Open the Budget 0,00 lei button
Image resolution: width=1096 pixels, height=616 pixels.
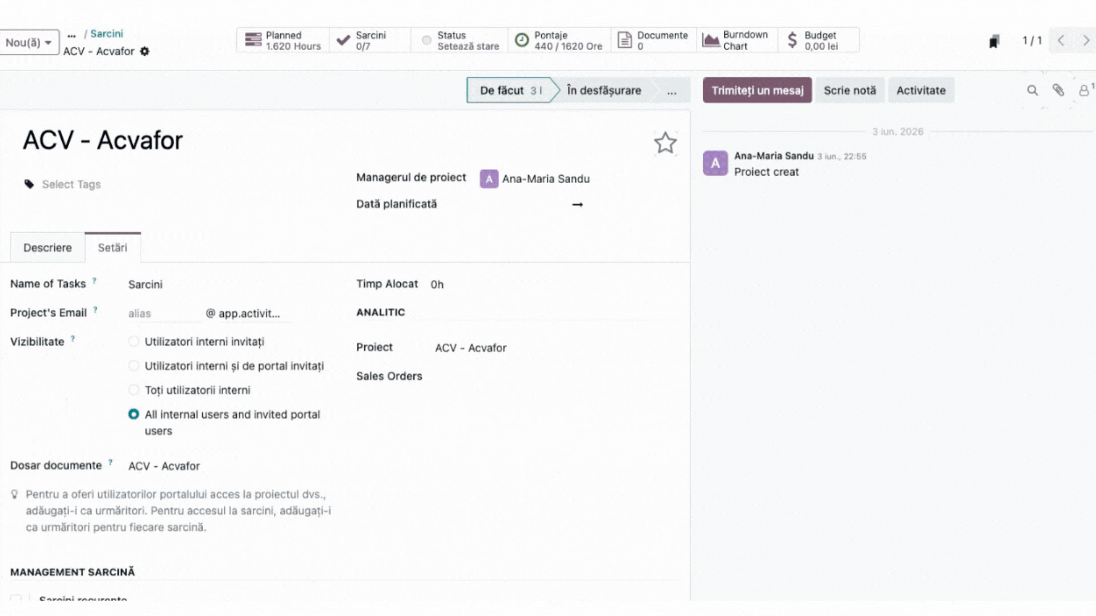coord(818,40)
